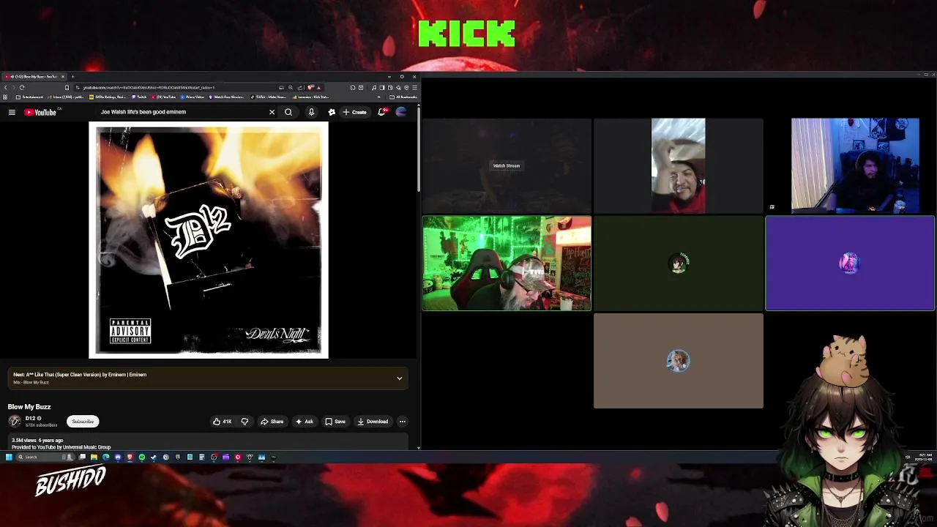Viewport: 937px width, 527px height.
Task: Open the Entertainment bookmarks folder
Action: tap(30, 97)
